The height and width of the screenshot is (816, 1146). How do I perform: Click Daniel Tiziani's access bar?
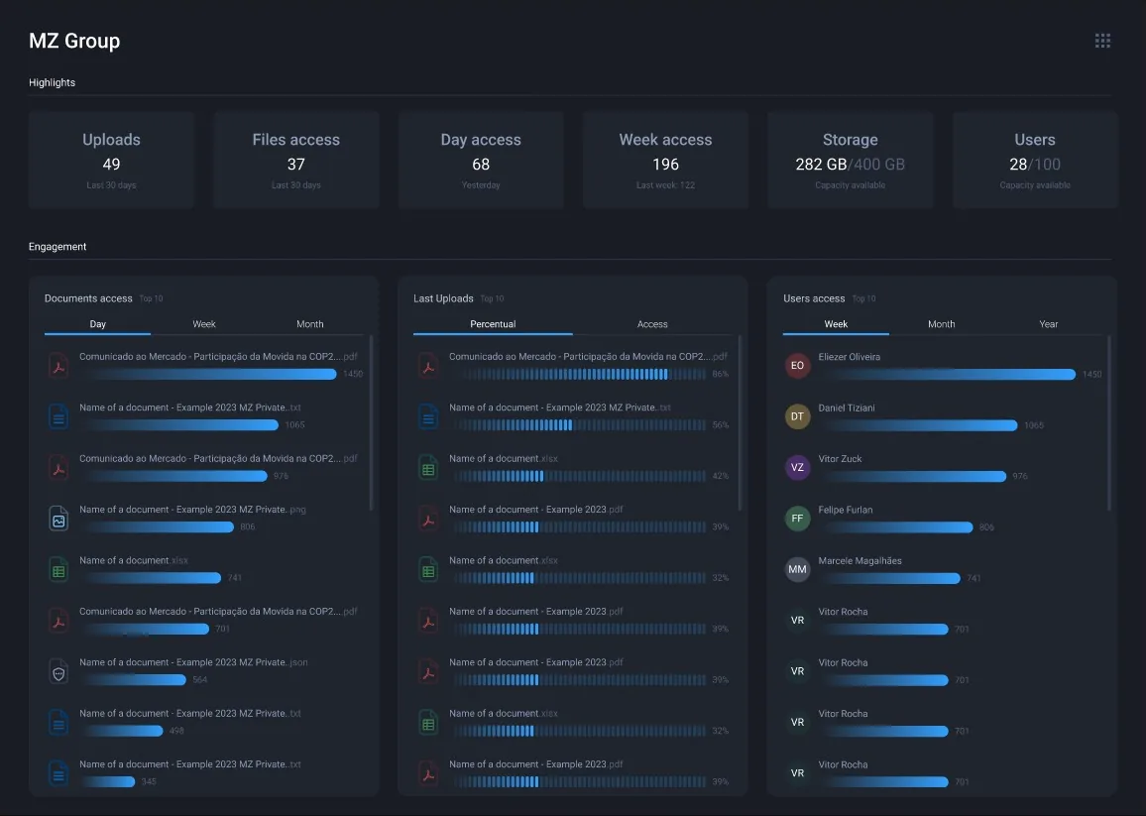click(918, 425)
